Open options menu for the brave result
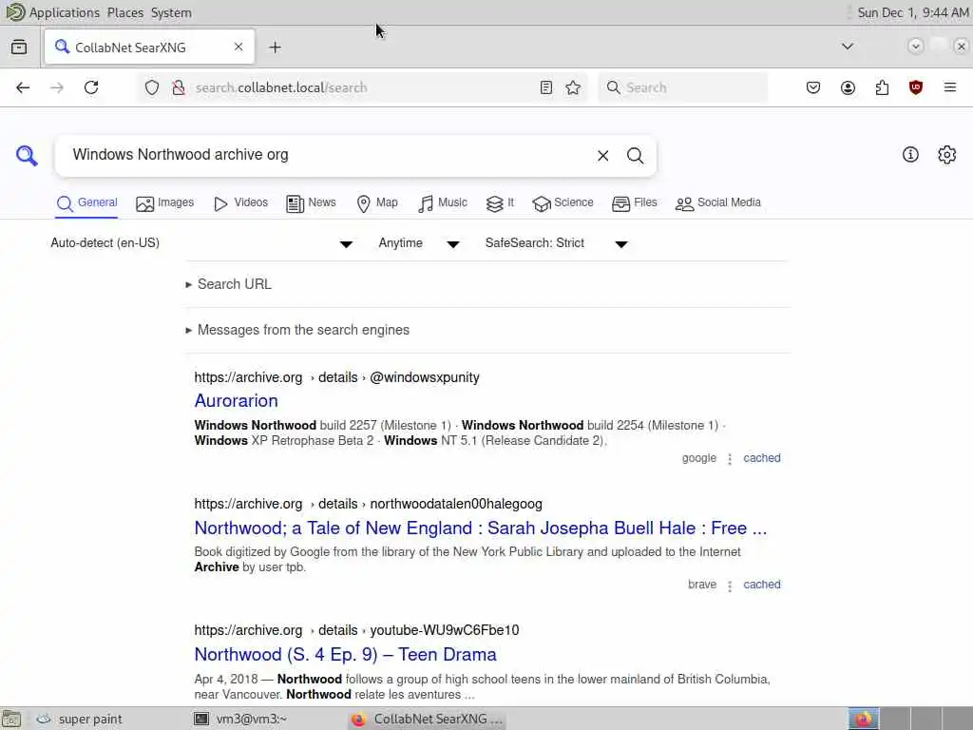The width and height of the screenshot is (973, 730). (x=730, y=586)
